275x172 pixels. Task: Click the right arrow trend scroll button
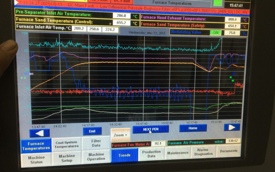coord(232,127)
